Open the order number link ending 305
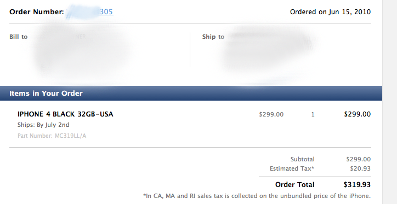This screenshot has height=204, width=397. (106, 12)
